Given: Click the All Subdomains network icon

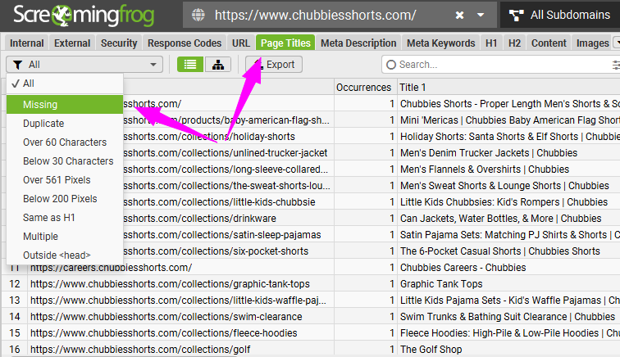Looking at the screenshot, I should click(516, 16).
